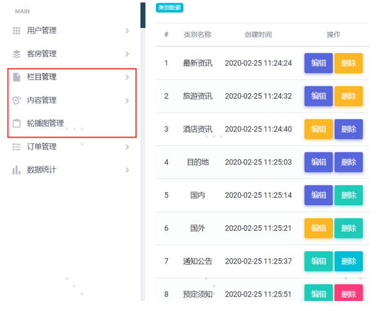Select the 国外 category name cell
Image resolution: width=384 pixels, height=311 pixels.
click(x=198, y=228)
